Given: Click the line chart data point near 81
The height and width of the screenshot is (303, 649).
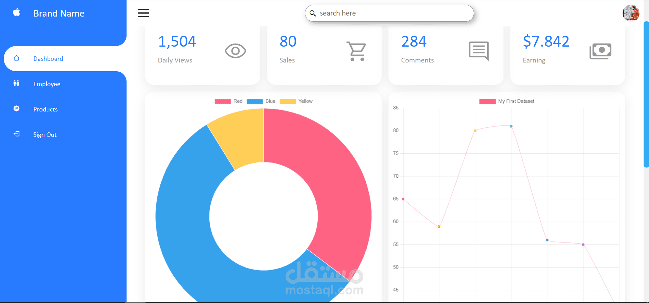Looking at the screenshot, I should point(511,126).
